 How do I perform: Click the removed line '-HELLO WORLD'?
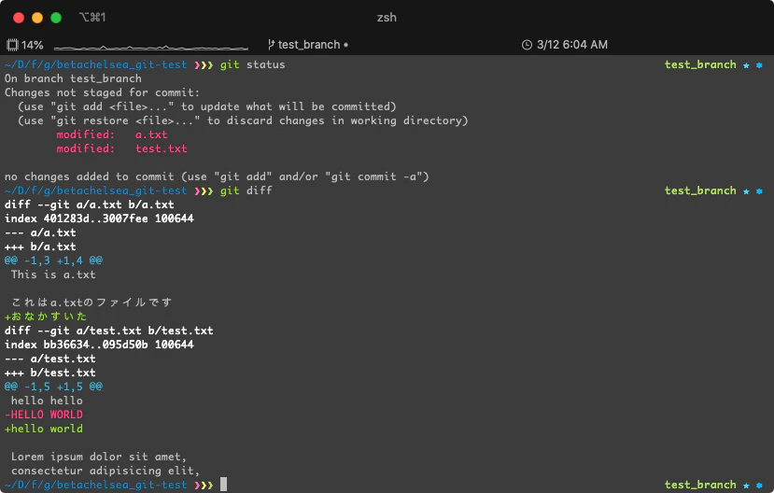(x=44, y=415)
